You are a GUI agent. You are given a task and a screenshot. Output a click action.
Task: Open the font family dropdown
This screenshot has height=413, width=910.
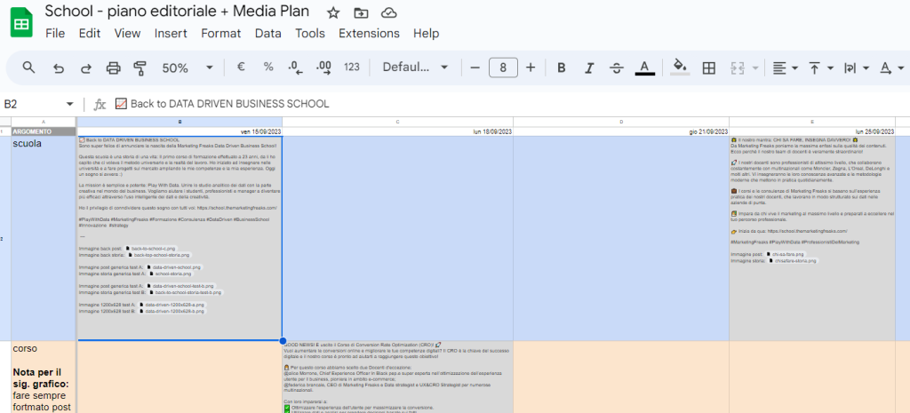[415, 68]
